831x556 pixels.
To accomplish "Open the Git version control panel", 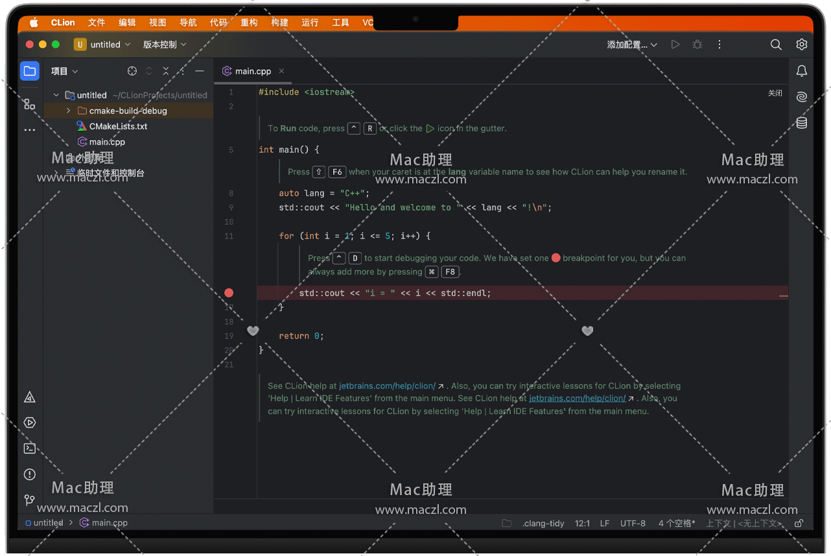I will tap(30, 500).
